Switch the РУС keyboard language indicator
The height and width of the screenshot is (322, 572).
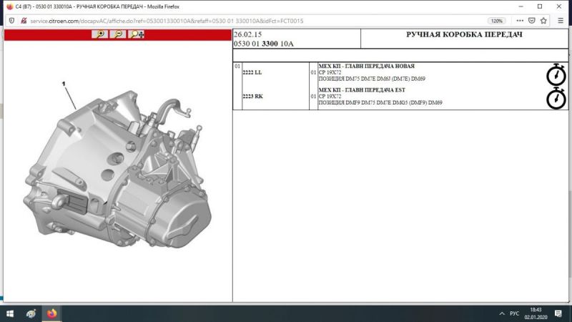[514, 313]
